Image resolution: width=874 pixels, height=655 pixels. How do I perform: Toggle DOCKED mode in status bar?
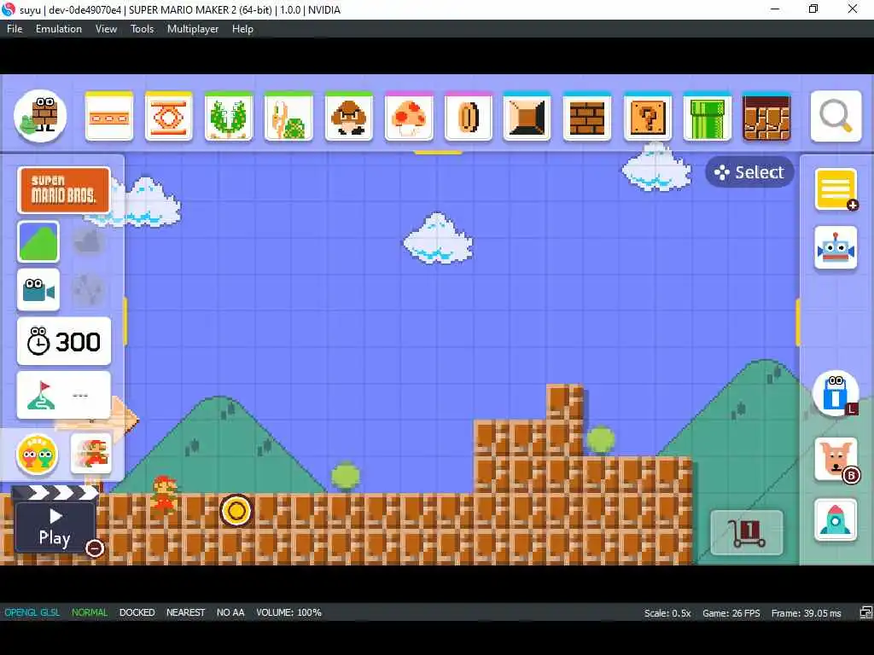137,612
